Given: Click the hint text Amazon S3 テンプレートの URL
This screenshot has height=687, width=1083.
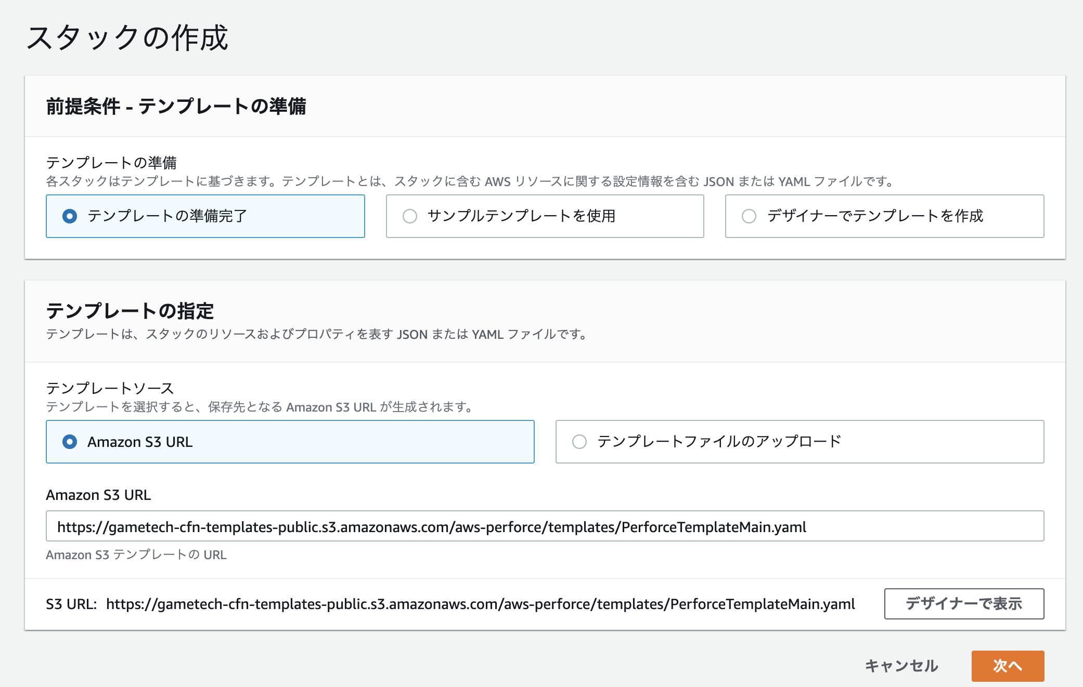Looking at the screenshot, I should point(136,555).
